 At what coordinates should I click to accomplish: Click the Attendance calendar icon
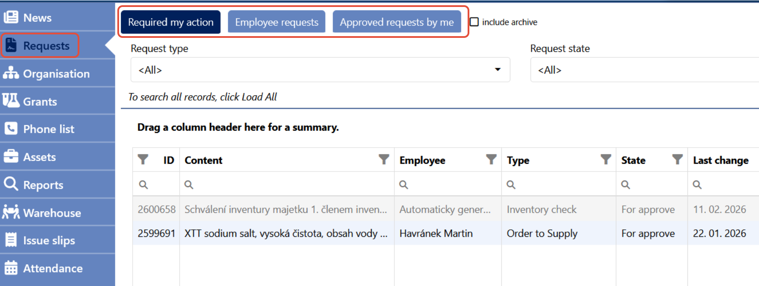tap(11, 268)
